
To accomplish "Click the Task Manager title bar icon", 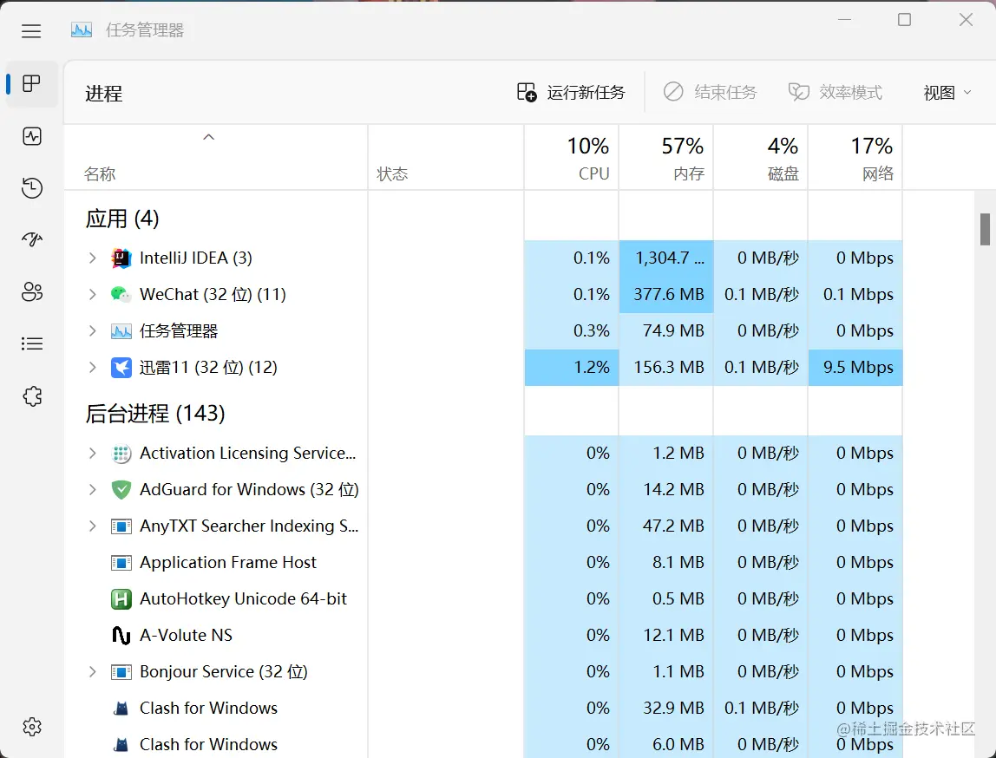I will coord(82,29).
